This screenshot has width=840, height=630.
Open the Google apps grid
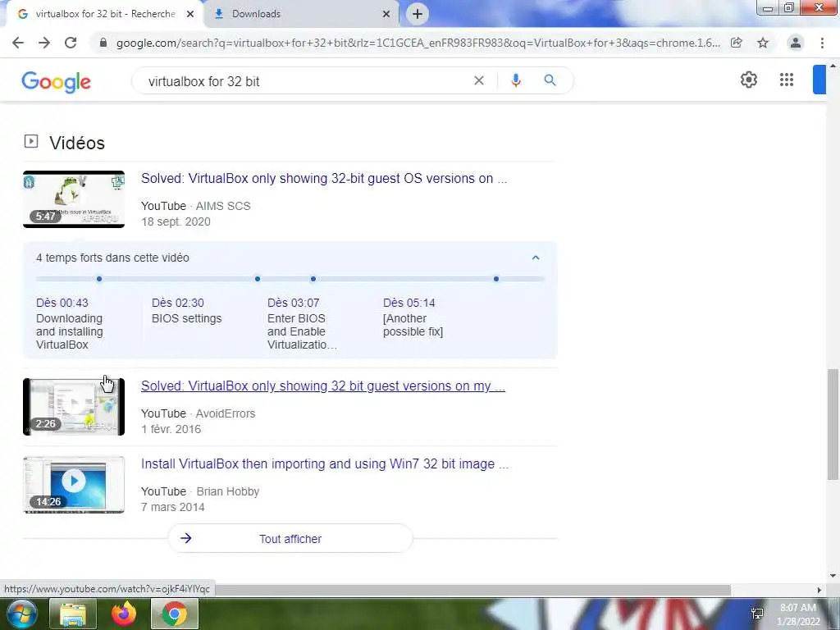click(x=787, y=80)
